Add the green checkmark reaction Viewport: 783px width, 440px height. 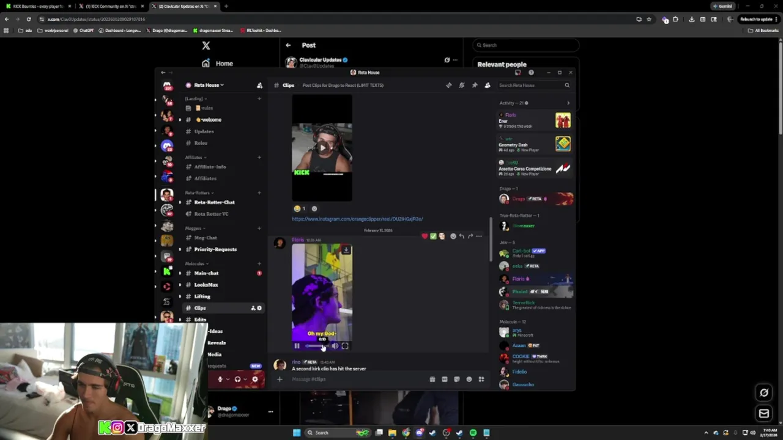click(433, 236)
